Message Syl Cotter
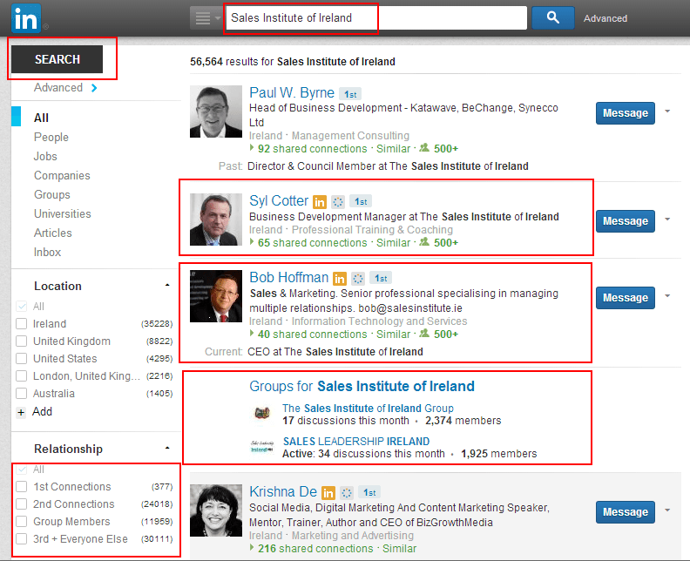The width and height of the screenshot is (690, 561). click(626, 221)
